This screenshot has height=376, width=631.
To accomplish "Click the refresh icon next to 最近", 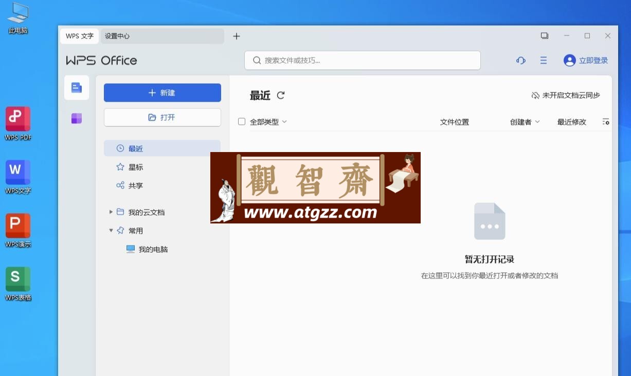I will click(281, 95).
